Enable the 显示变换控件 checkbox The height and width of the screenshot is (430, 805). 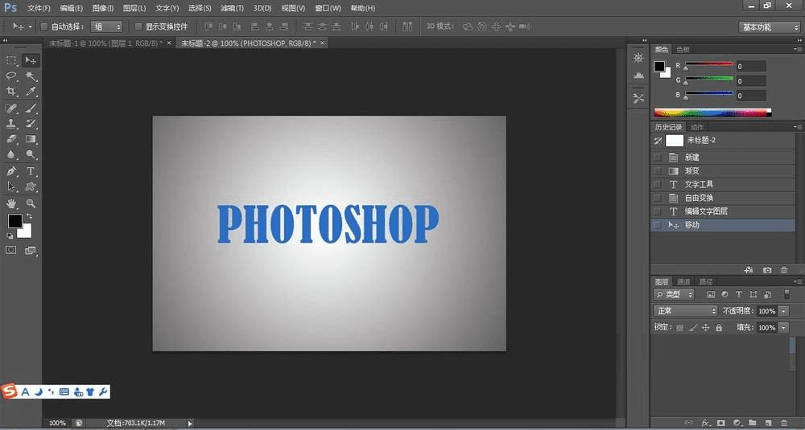click(x=138, y=27)
